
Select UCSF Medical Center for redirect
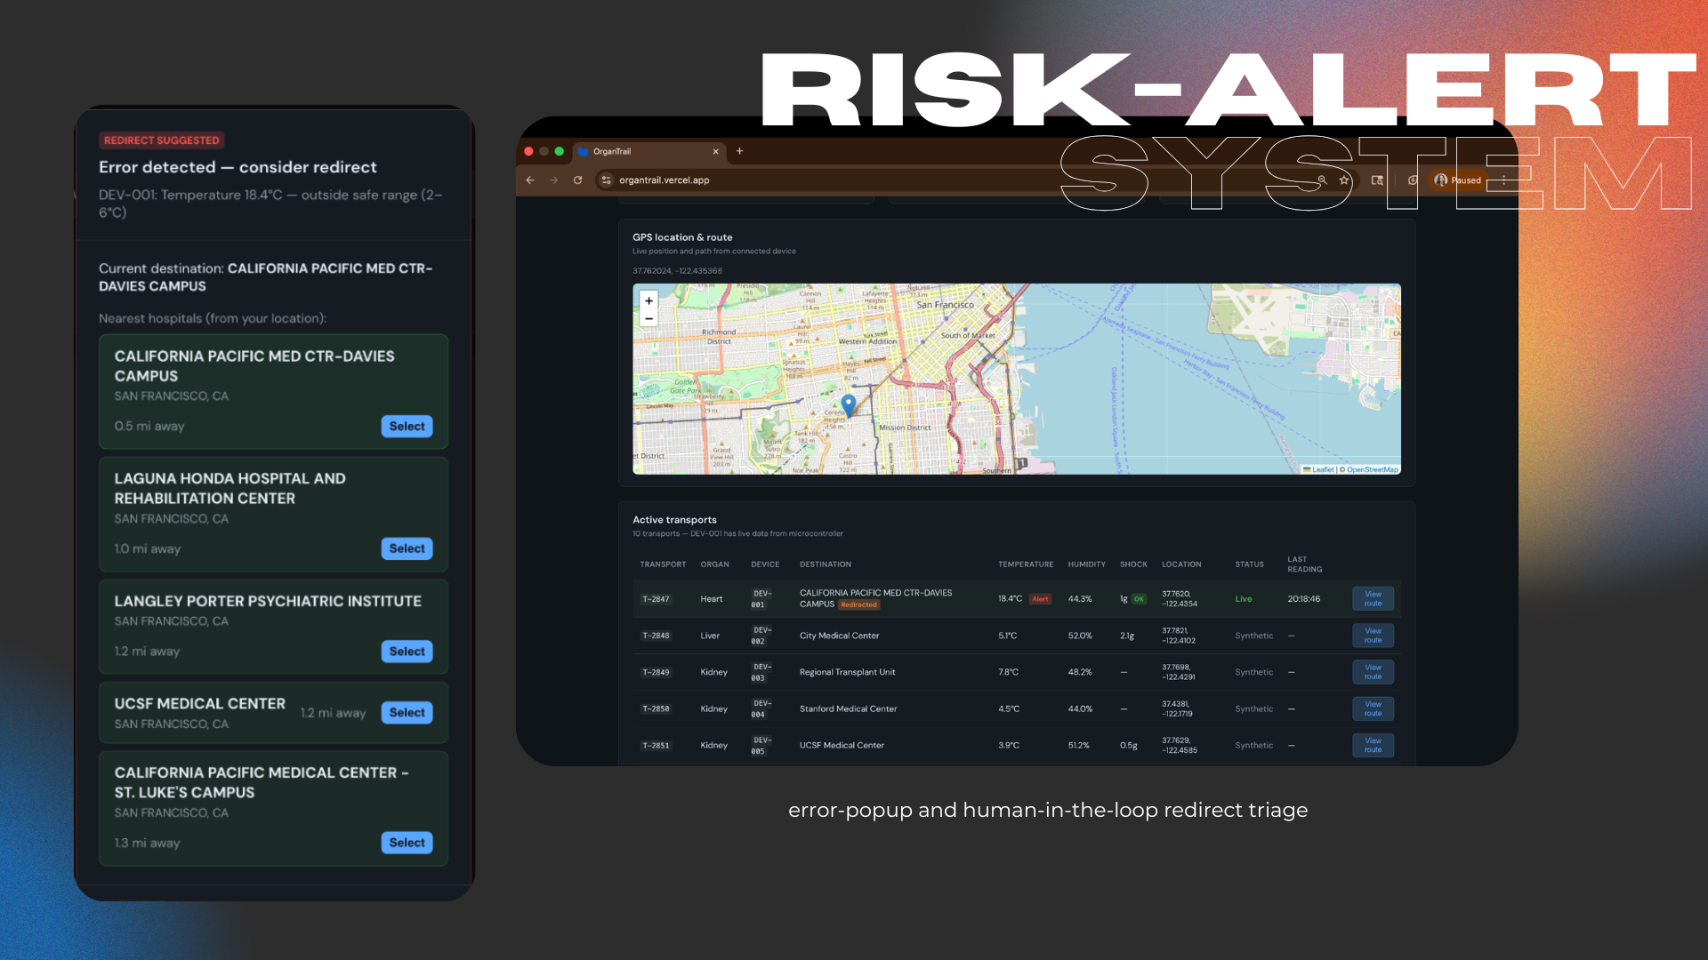[x=407, y=713]
